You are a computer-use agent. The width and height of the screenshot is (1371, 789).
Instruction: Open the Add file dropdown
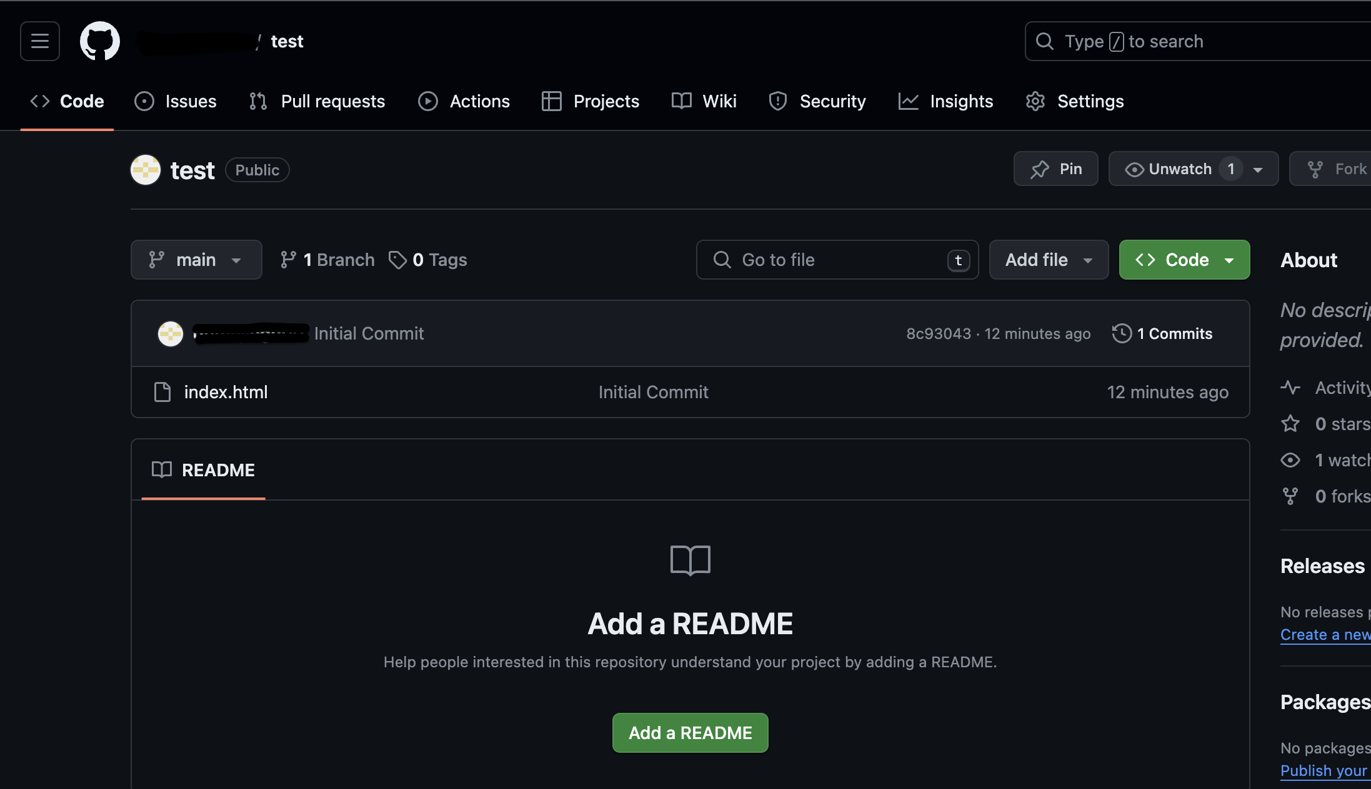[1049, 260]
